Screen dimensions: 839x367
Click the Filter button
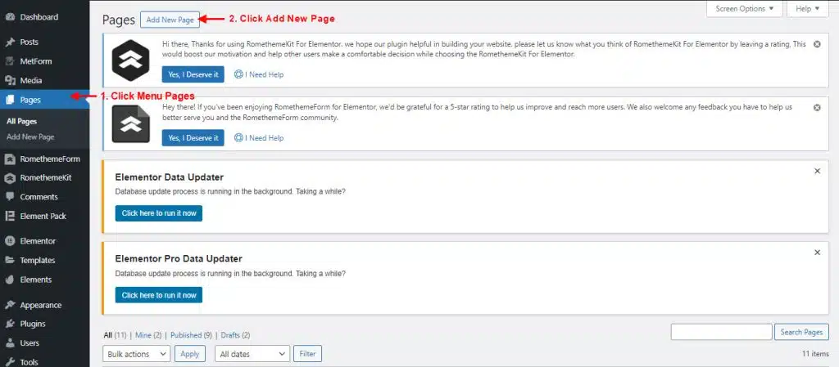(308, 354)
